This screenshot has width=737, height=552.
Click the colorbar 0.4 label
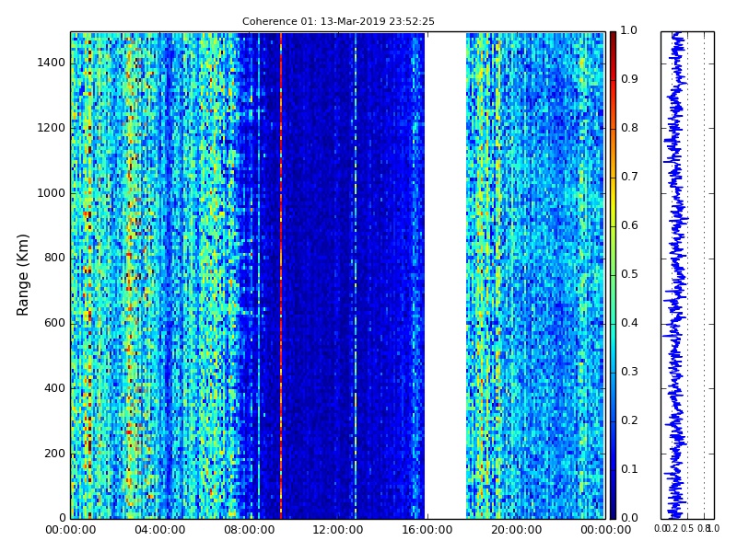click(x=629, y=323)
